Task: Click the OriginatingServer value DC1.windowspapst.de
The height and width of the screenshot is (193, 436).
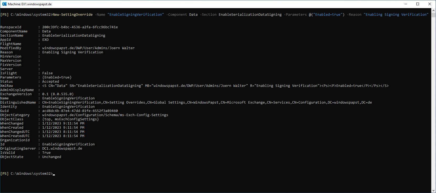Action: [x=62, y=149]
